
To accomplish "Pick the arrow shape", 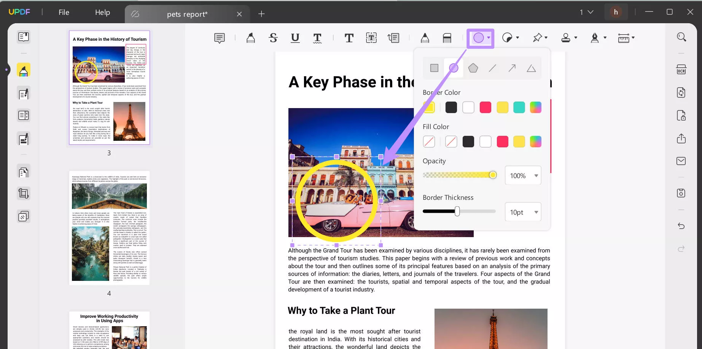I will coord(512,68).
